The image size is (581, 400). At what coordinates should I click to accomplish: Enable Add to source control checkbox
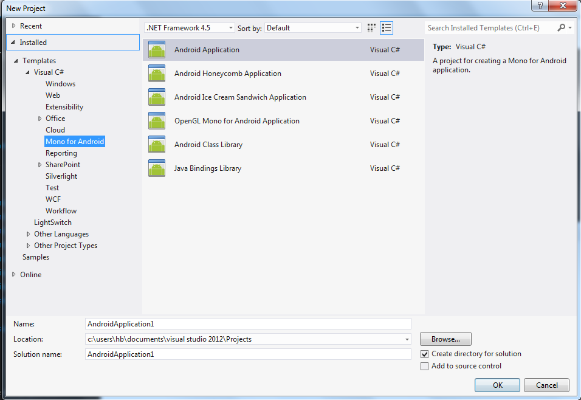tap(425, 367)
